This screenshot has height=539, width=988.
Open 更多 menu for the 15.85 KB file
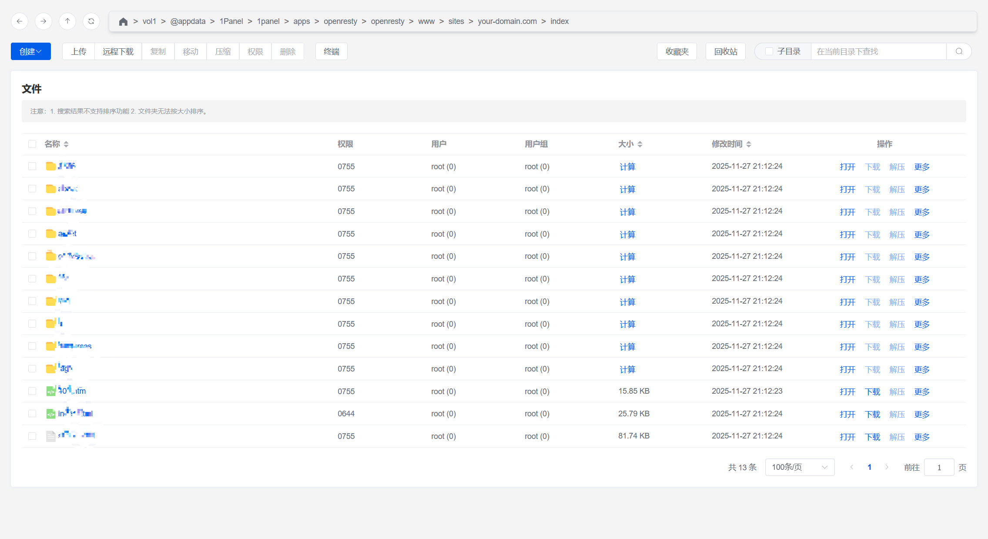[922, 392]
